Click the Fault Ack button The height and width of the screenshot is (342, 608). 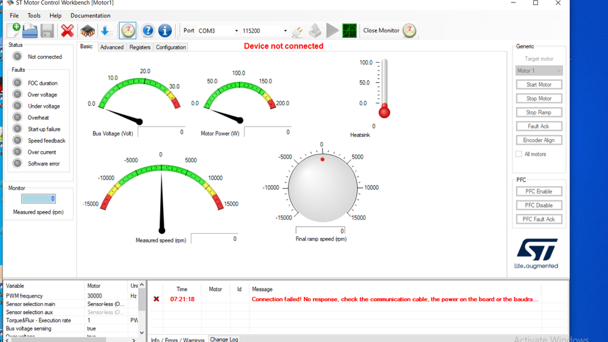click(x=539, y=126)
